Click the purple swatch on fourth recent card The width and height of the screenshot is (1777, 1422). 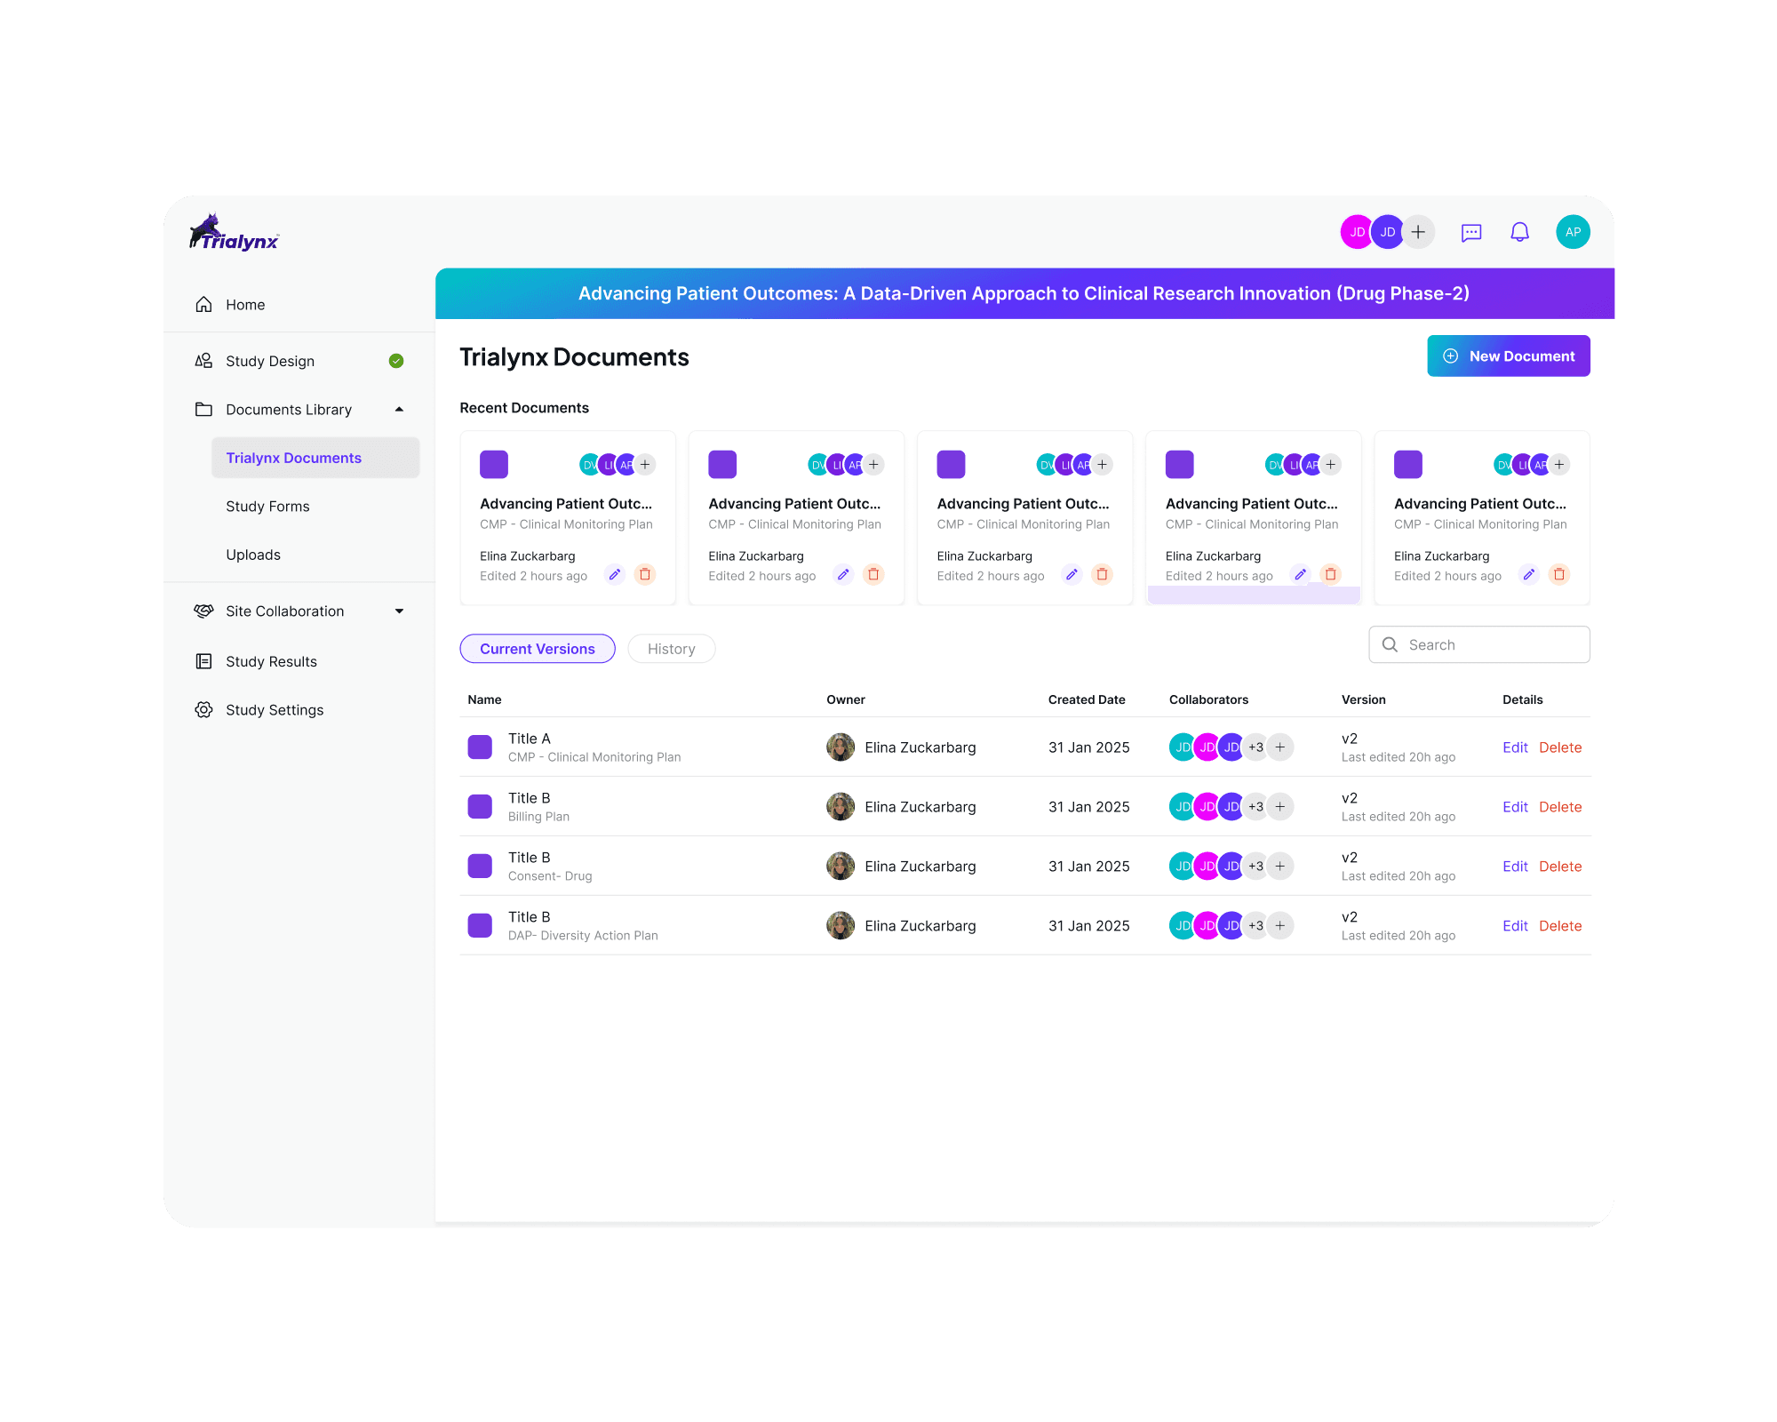pos(1180,465)
